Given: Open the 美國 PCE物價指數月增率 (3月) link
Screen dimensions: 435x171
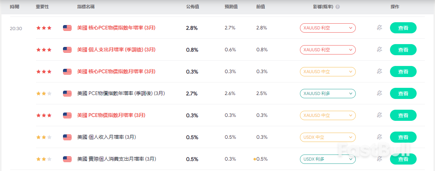Looking at the screenshot, I should pyautogui.click(x=111, y=115).
